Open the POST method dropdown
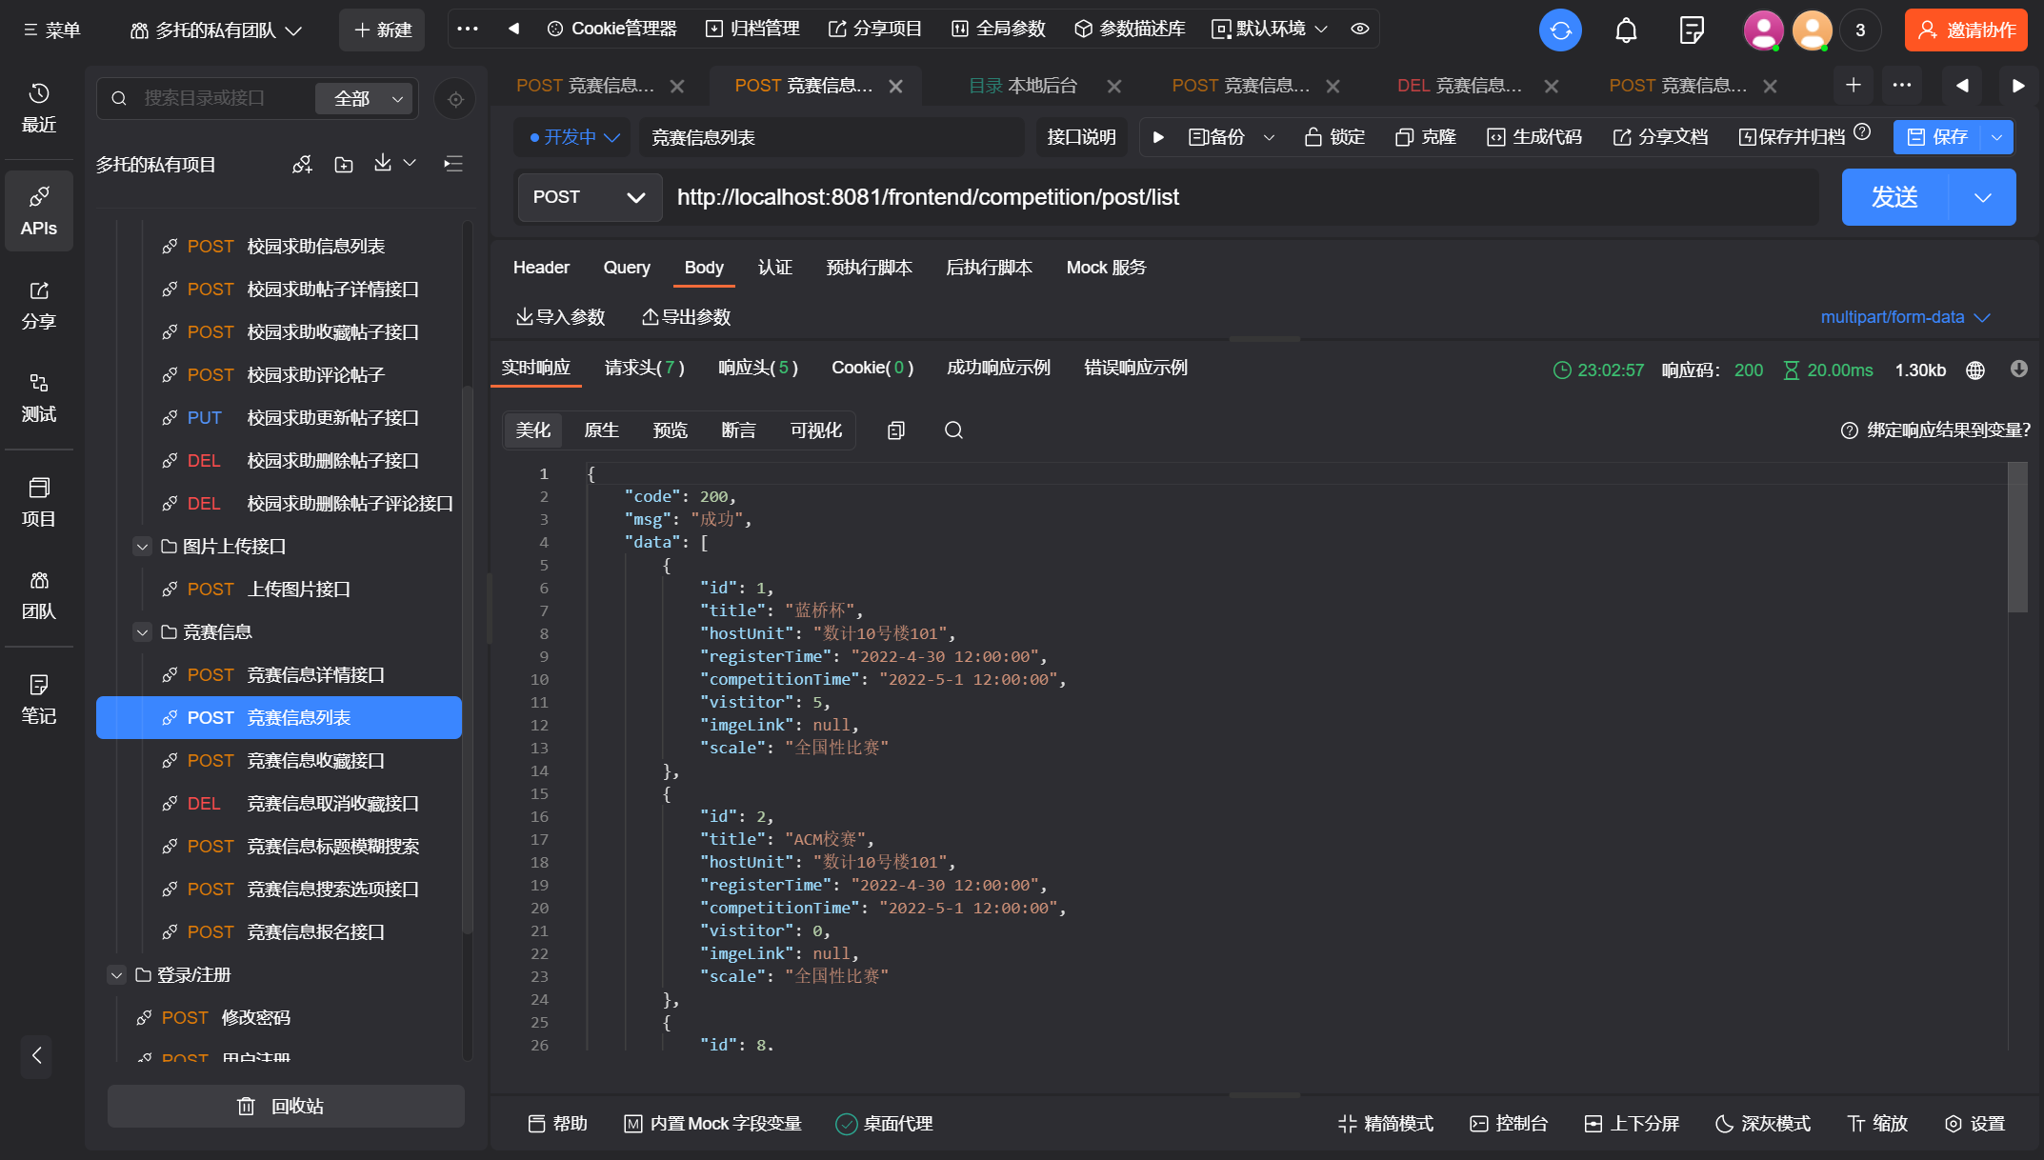2044x1160 pixels. [x=590, y=197]
